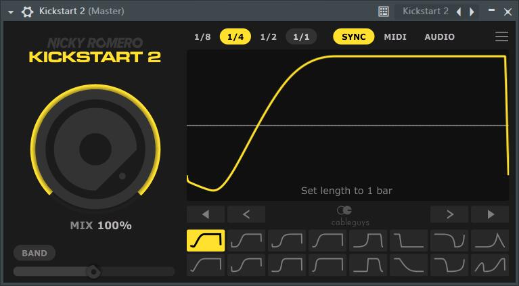Switch to MIDI trigger mode
Image resolution: width=519 pixels, height=286 pixels.
point(395,37)
